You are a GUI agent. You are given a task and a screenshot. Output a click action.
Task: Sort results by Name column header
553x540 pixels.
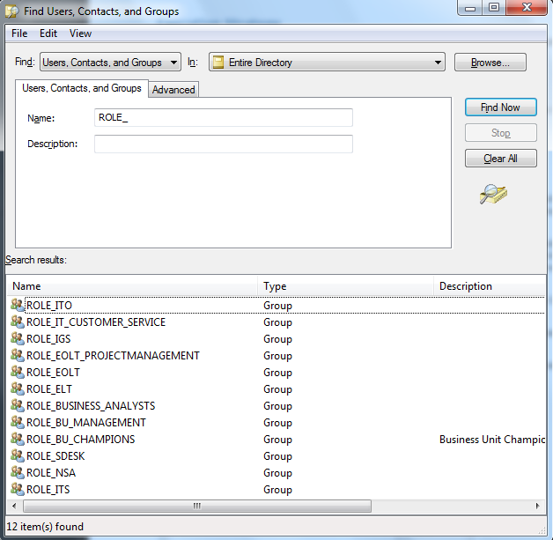tap(132, 286)
